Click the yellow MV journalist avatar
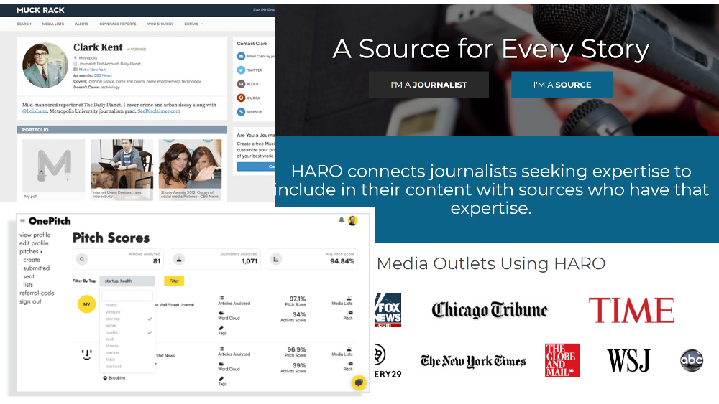The image size is (719, 404). (87, 304)
